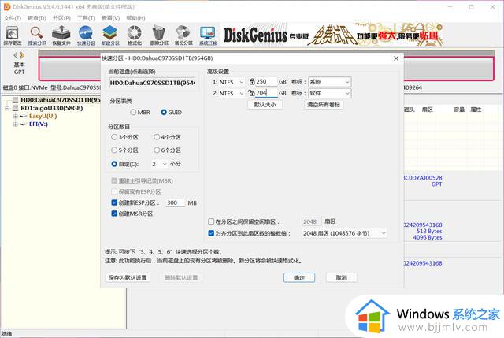Launch the Recover Files (恢复文件) tool

61,35
